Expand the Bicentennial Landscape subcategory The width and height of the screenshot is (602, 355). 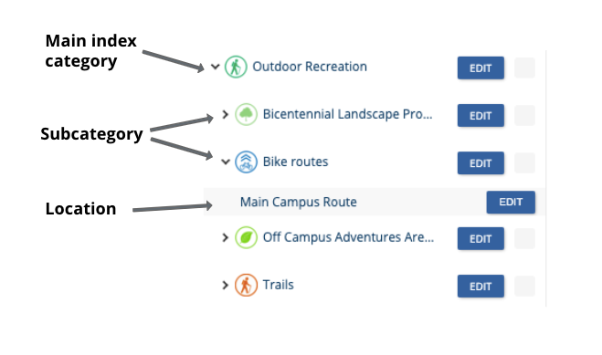226,114
